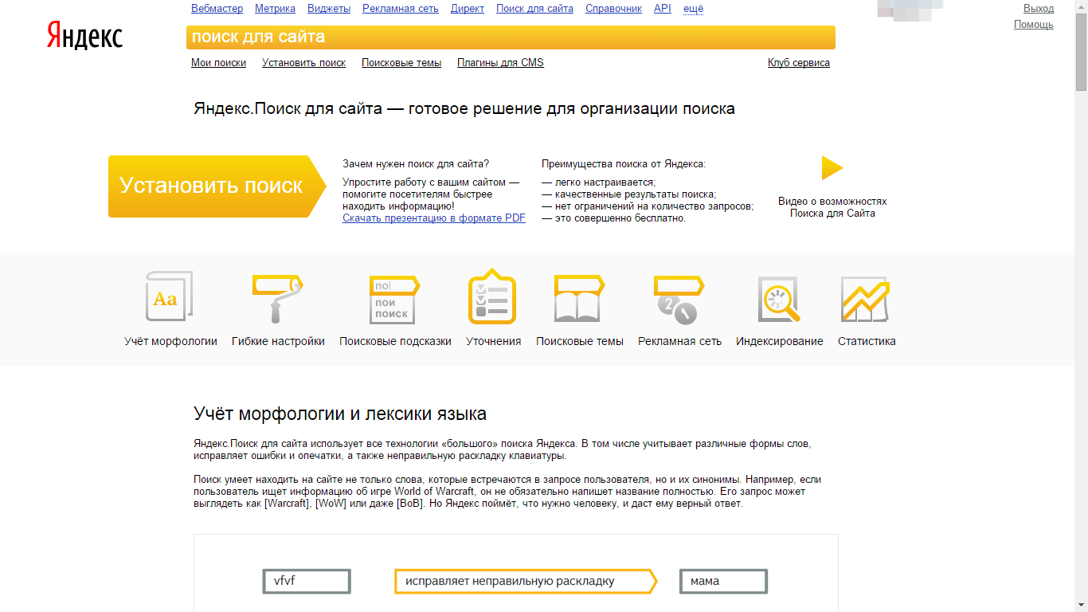Click the Поисковые темы label under icon

(580, 341)
